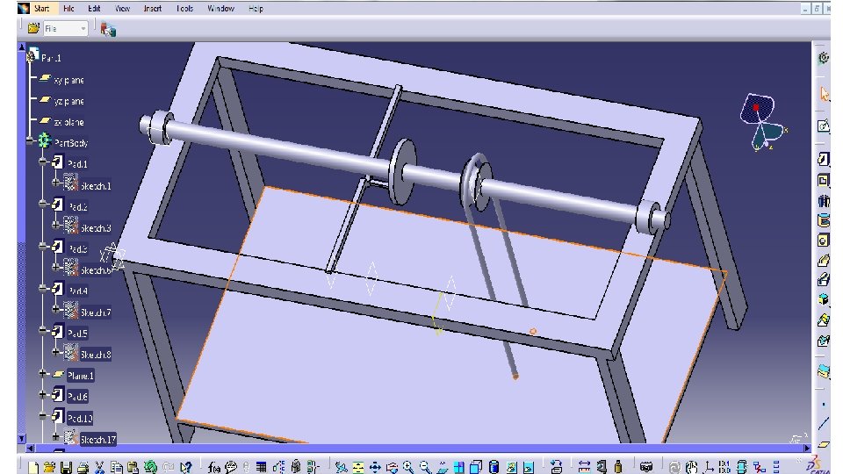
Task: Open the View menu
Action: 122,9
